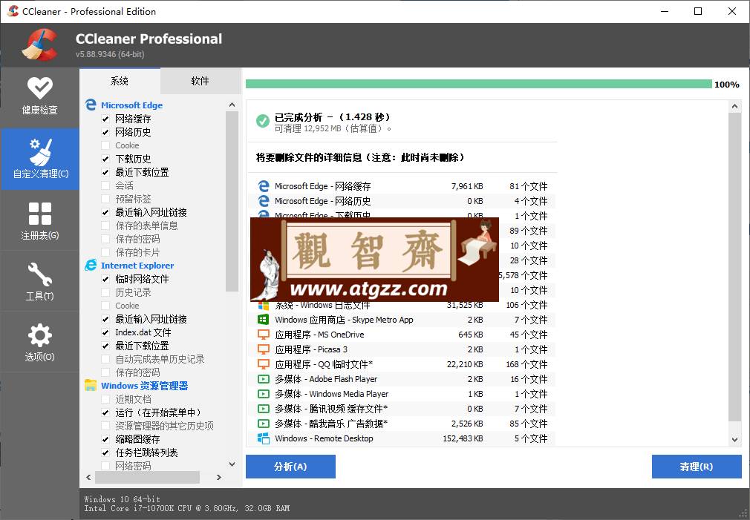Click the left list vertical scrollbar thumb
This screenshot has width=750, height=520.
pos(232,201)
